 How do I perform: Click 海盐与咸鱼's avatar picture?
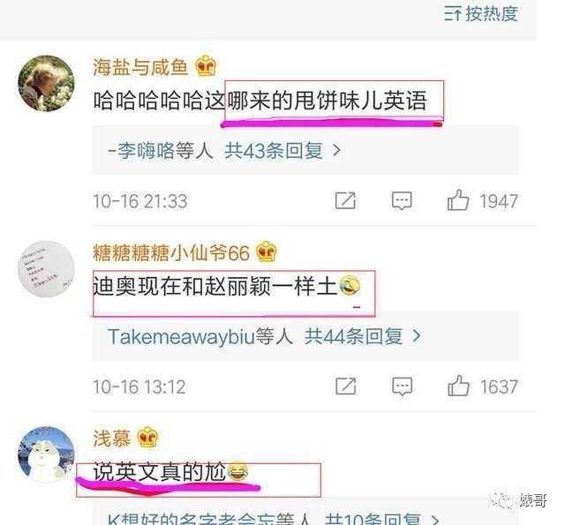tap(46, 83)
